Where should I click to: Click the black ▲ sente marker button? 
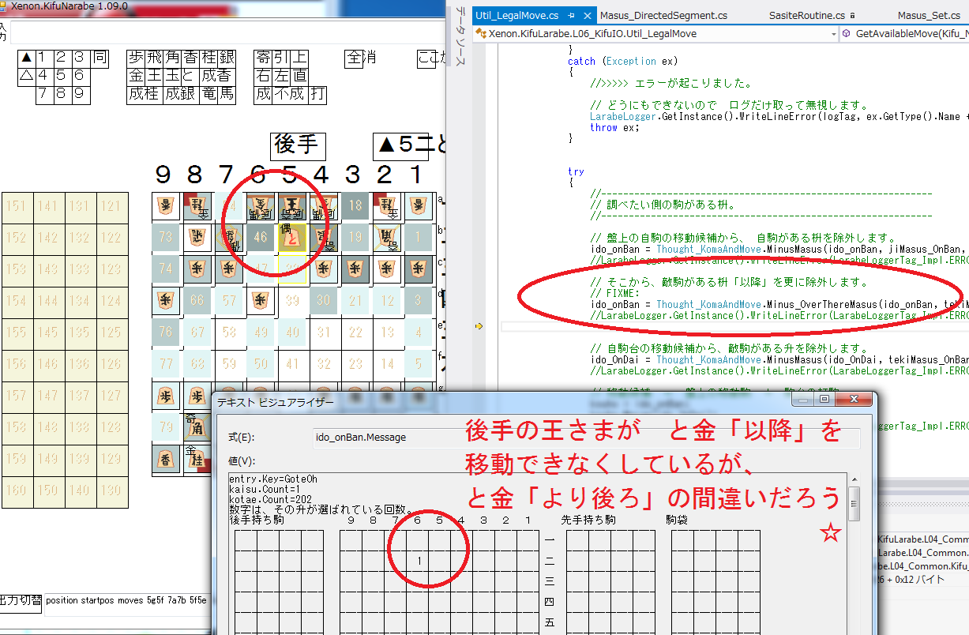[27, 58]
